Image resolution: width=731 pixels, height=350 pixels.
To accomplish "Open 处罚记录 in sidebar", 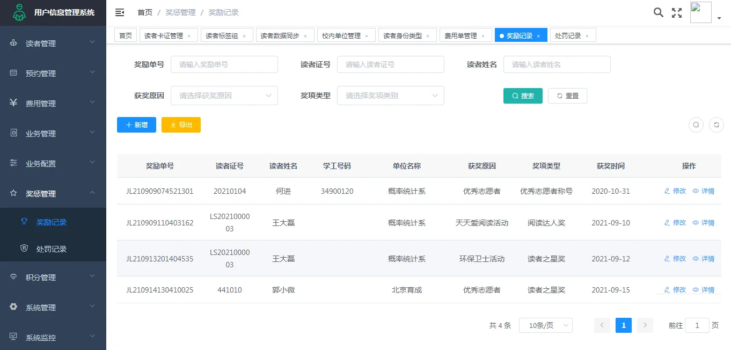I will tap(53, 249).
